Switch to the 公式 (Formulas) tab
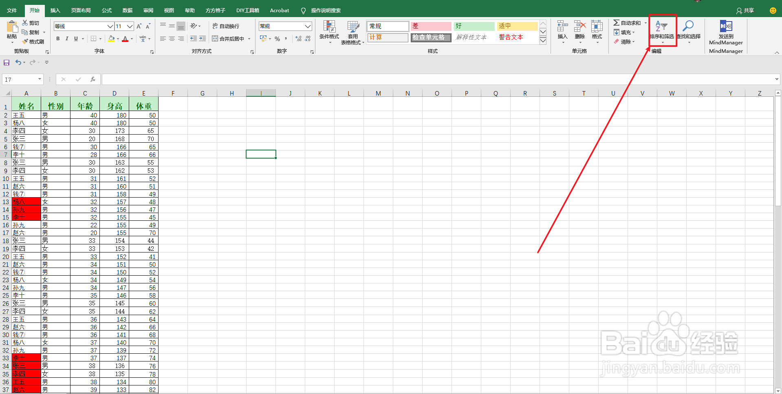 pyautogui.click(x=107, y=11)
